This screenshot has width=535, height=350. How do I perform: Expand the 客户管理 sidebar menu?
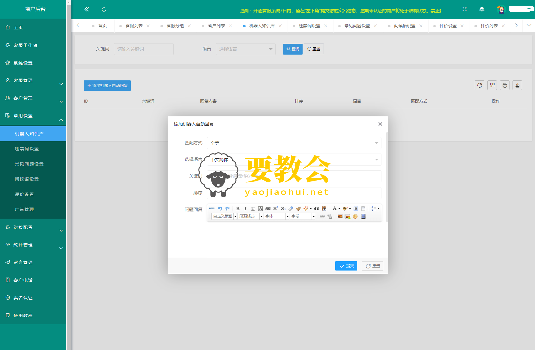click(33, 98)
